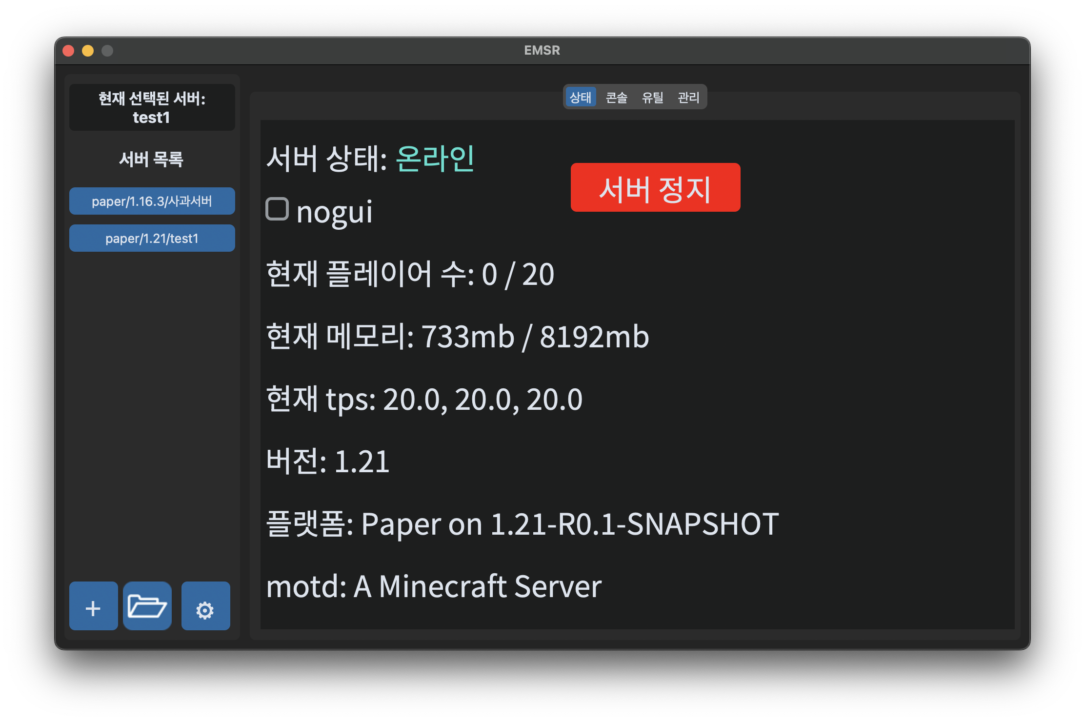Select server paper/1.21/test1

tap(152, 238)
